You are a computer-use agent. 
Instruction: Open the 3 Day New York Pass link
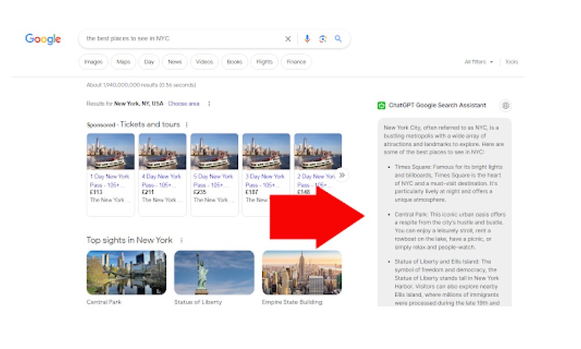coord(266,181)
